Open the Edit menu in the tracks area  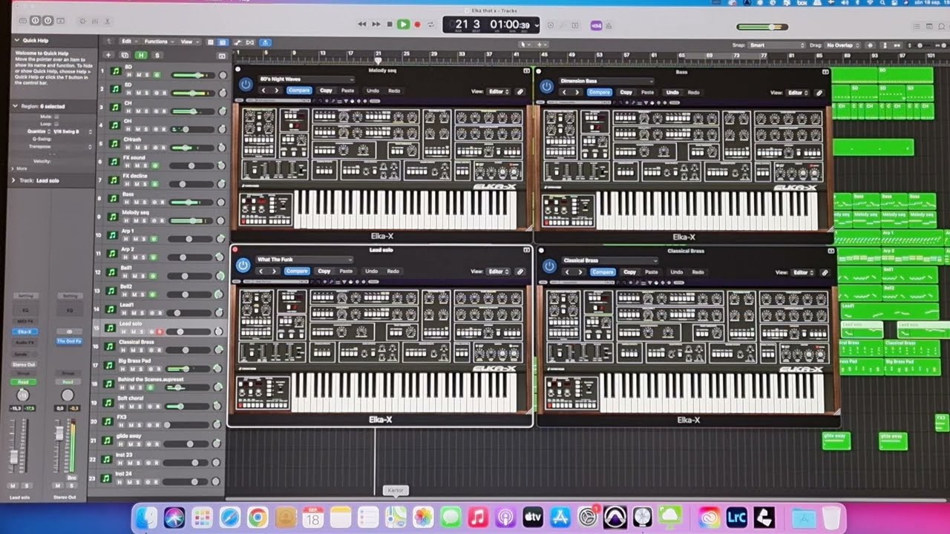pyautogui.click(x=129, y=42)
